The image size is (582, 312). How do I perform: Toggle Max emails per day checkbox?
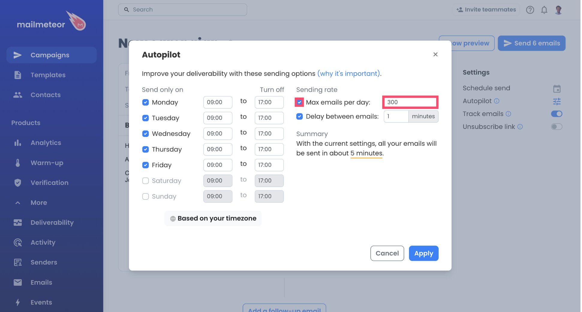click(299, 102)
